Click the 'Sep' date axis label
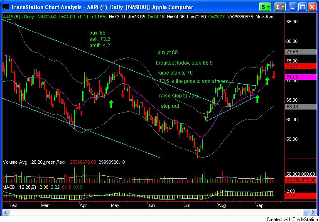The width and height of the screenshot is (319, 222). point(259,205)
